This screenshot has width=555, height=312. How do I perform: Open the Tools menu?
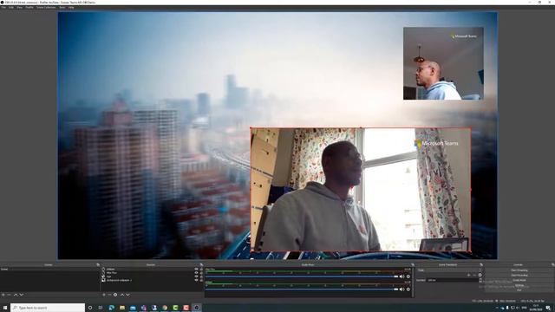click(x=62, y=7)
